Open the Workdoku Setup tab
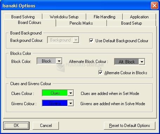 [64, 17]
